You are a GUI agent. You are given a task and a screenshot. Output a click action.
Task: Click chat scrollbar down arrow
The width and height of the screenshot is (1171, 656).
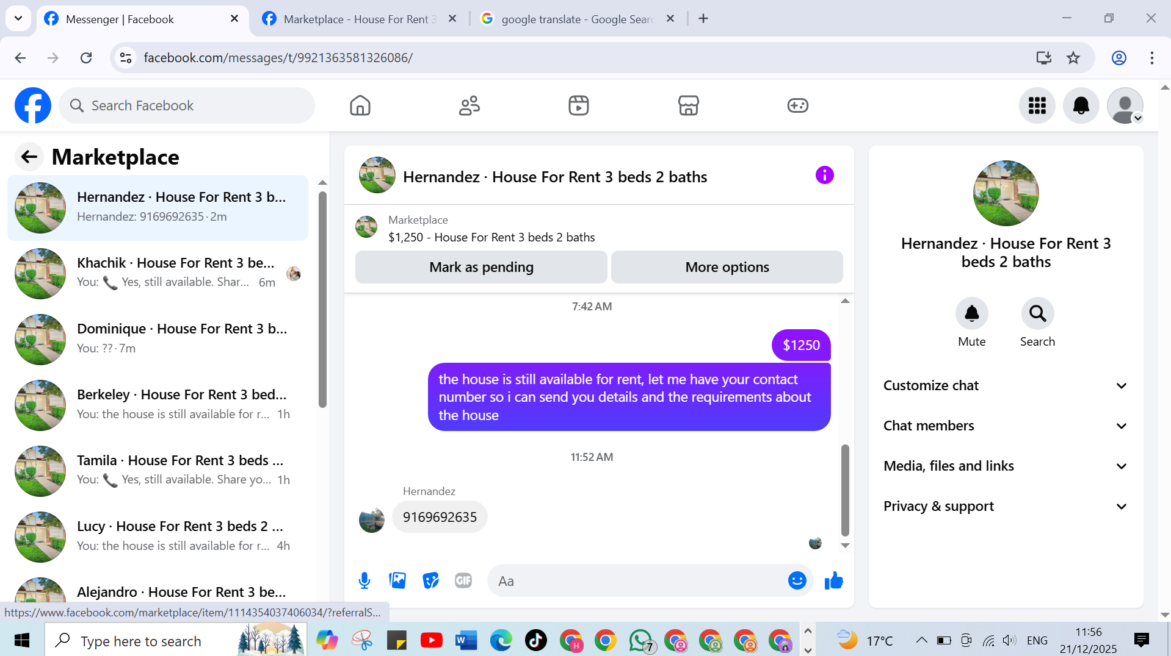pyautogui.click(x=845, y=546)
